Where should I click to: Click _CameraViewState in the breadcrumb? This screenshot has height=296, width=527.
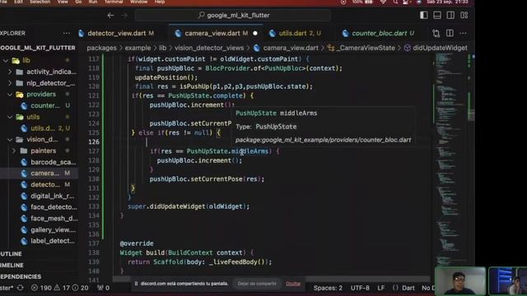pos(366,48)
